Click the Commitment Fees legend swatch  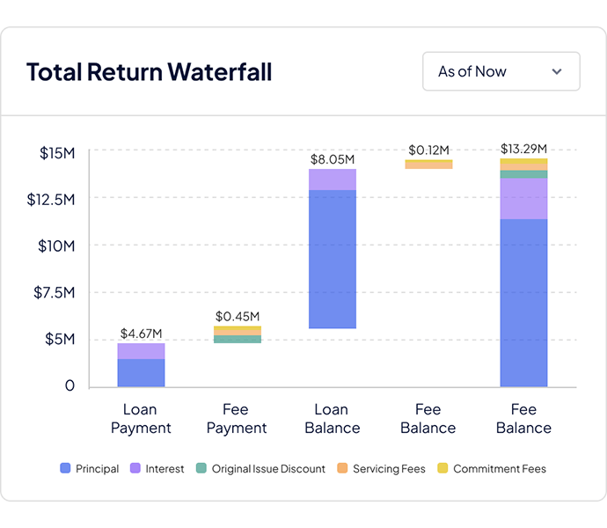442,469
